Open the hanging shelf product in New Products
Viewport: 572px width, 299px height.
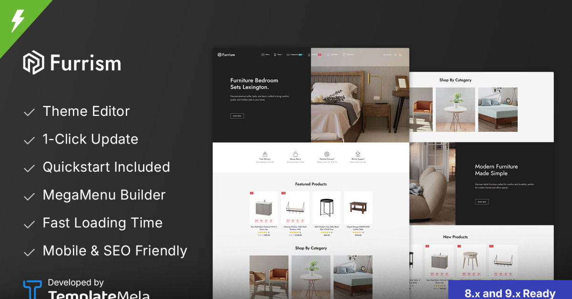[503, 261]
